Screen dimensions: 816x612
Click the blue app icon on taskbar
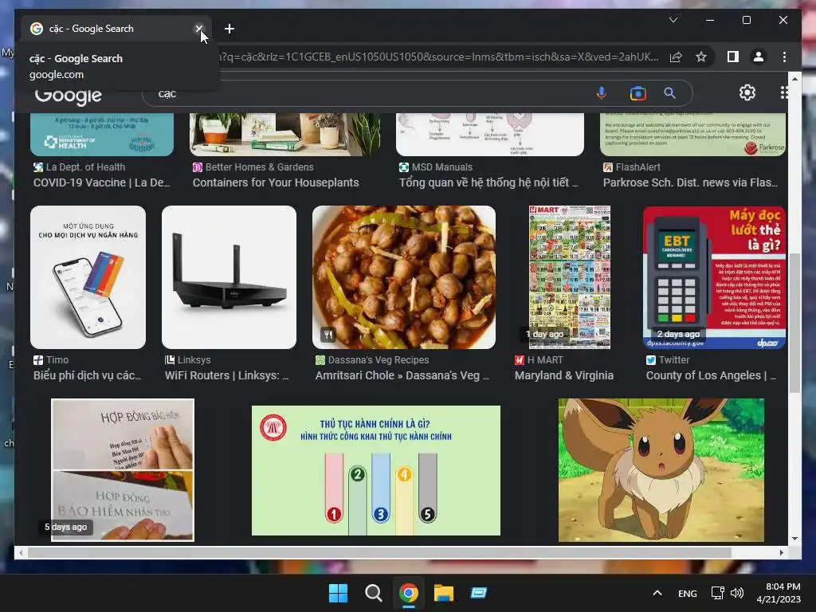[x=479, y=593]
